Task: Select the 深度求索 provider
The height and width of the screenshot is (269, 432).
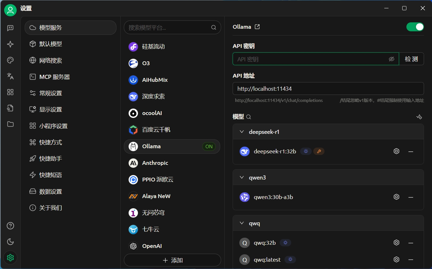Action: click(172, 96)
